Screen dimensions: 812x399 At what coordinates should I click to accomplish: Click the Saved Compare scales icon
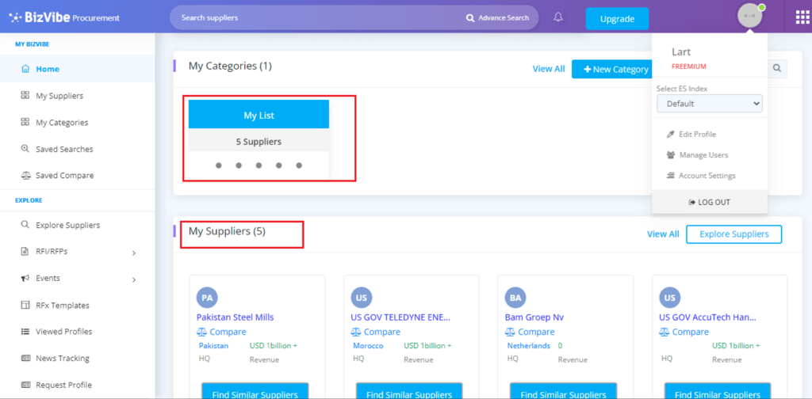pos(25,175)
